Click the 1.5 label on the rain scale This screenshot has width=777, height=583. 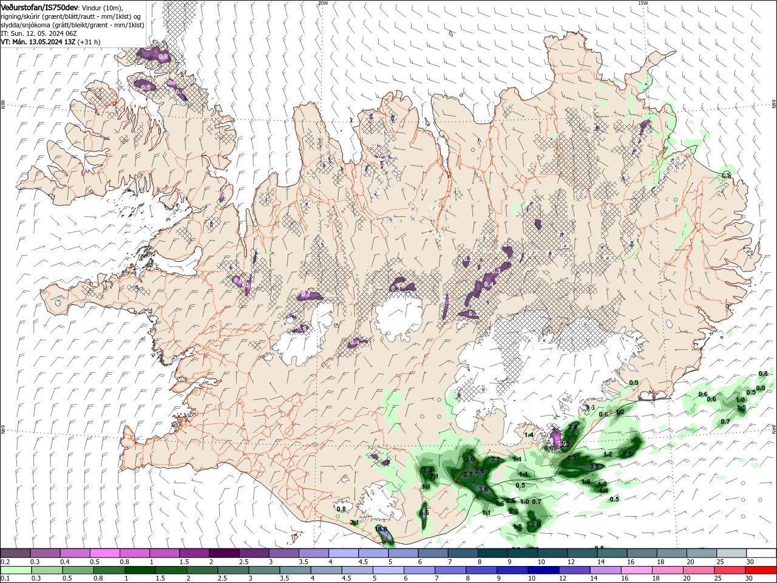coord(161,578)
